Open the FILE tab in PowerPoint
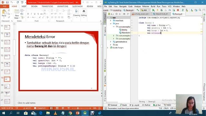 5,6
